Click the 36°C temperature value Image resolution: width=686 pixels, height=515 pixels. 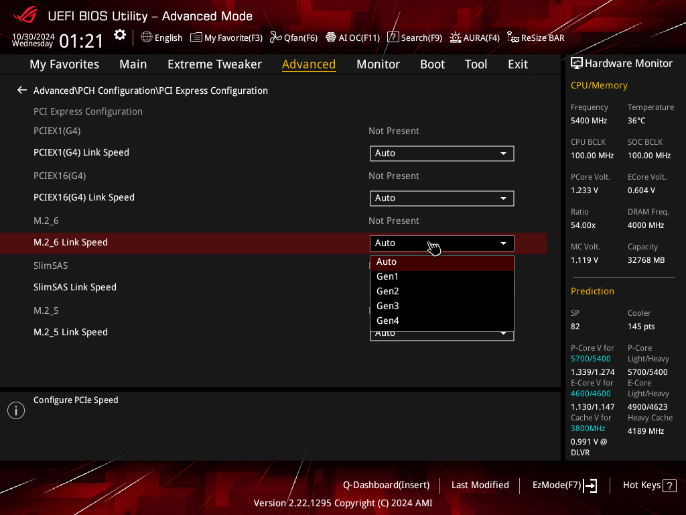[x=636, y=121]
